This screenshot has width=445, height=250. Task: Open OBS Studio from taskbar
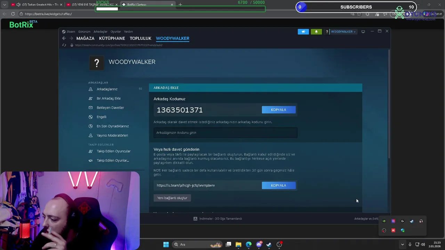pos(279,244)
